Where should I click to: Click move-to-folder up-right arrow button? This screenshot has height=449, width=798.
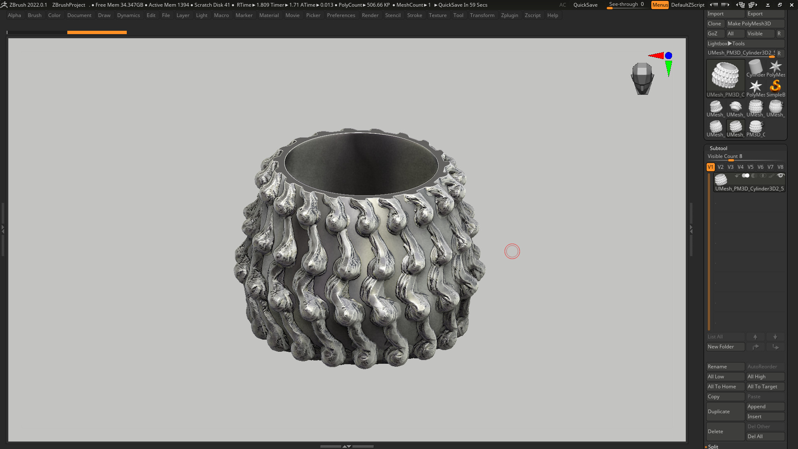click(755, 347)
